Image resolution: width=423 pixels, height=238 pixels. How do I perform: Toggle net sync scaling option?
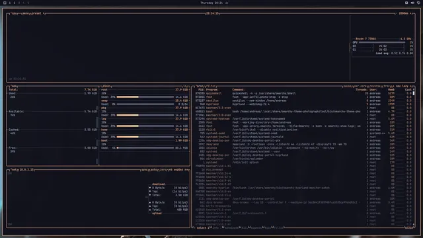click(x=144, y=170)
